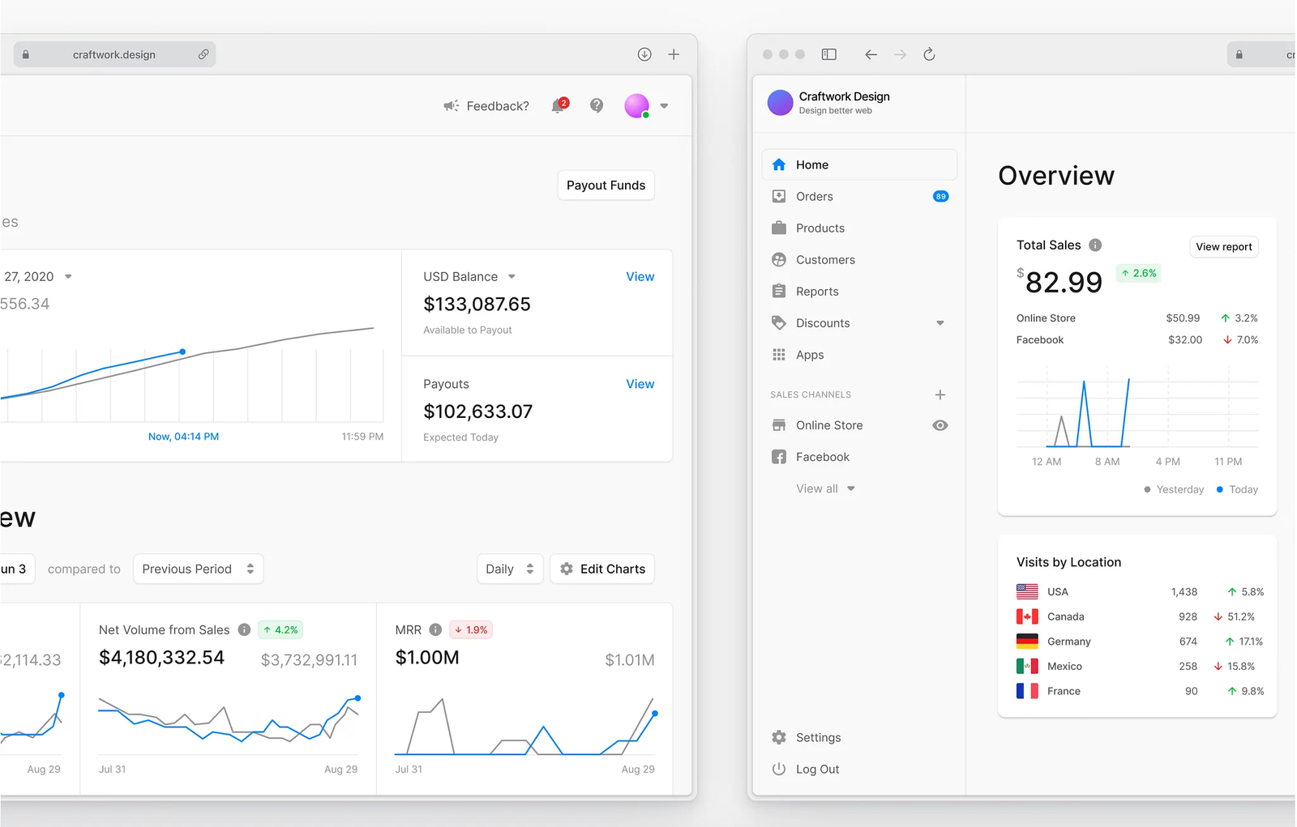Click the Payout Funds button
The height and width of the screenshot is (827, 1297).
606,185
